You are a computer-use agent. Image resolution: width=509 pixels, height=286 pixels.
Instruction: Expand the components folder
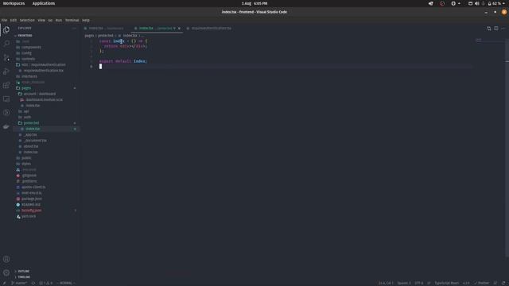click(x=31, y=48)
